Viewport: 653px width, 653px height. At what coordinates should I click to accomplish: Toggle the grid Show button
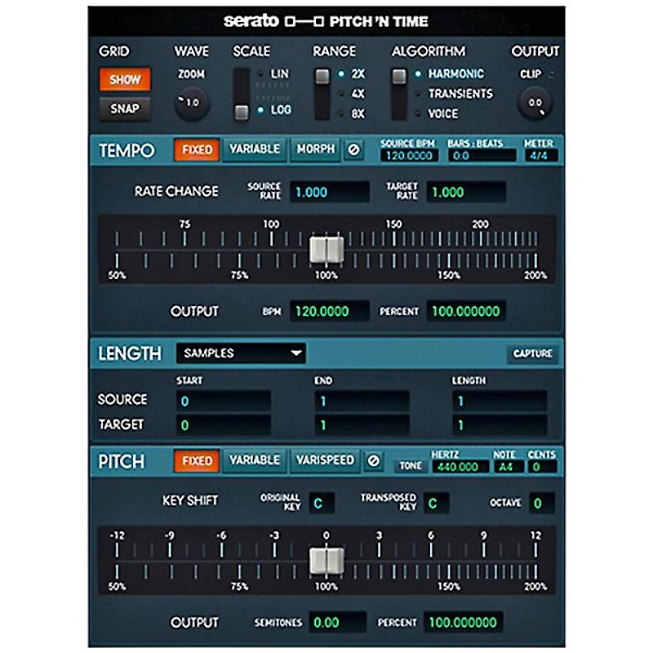(125, 79)
